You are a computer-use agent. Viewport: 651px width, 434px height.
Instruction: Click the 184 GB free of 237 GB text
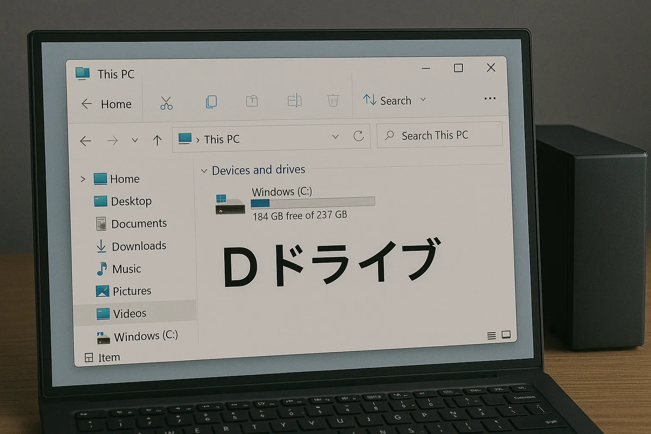(300, 216)
